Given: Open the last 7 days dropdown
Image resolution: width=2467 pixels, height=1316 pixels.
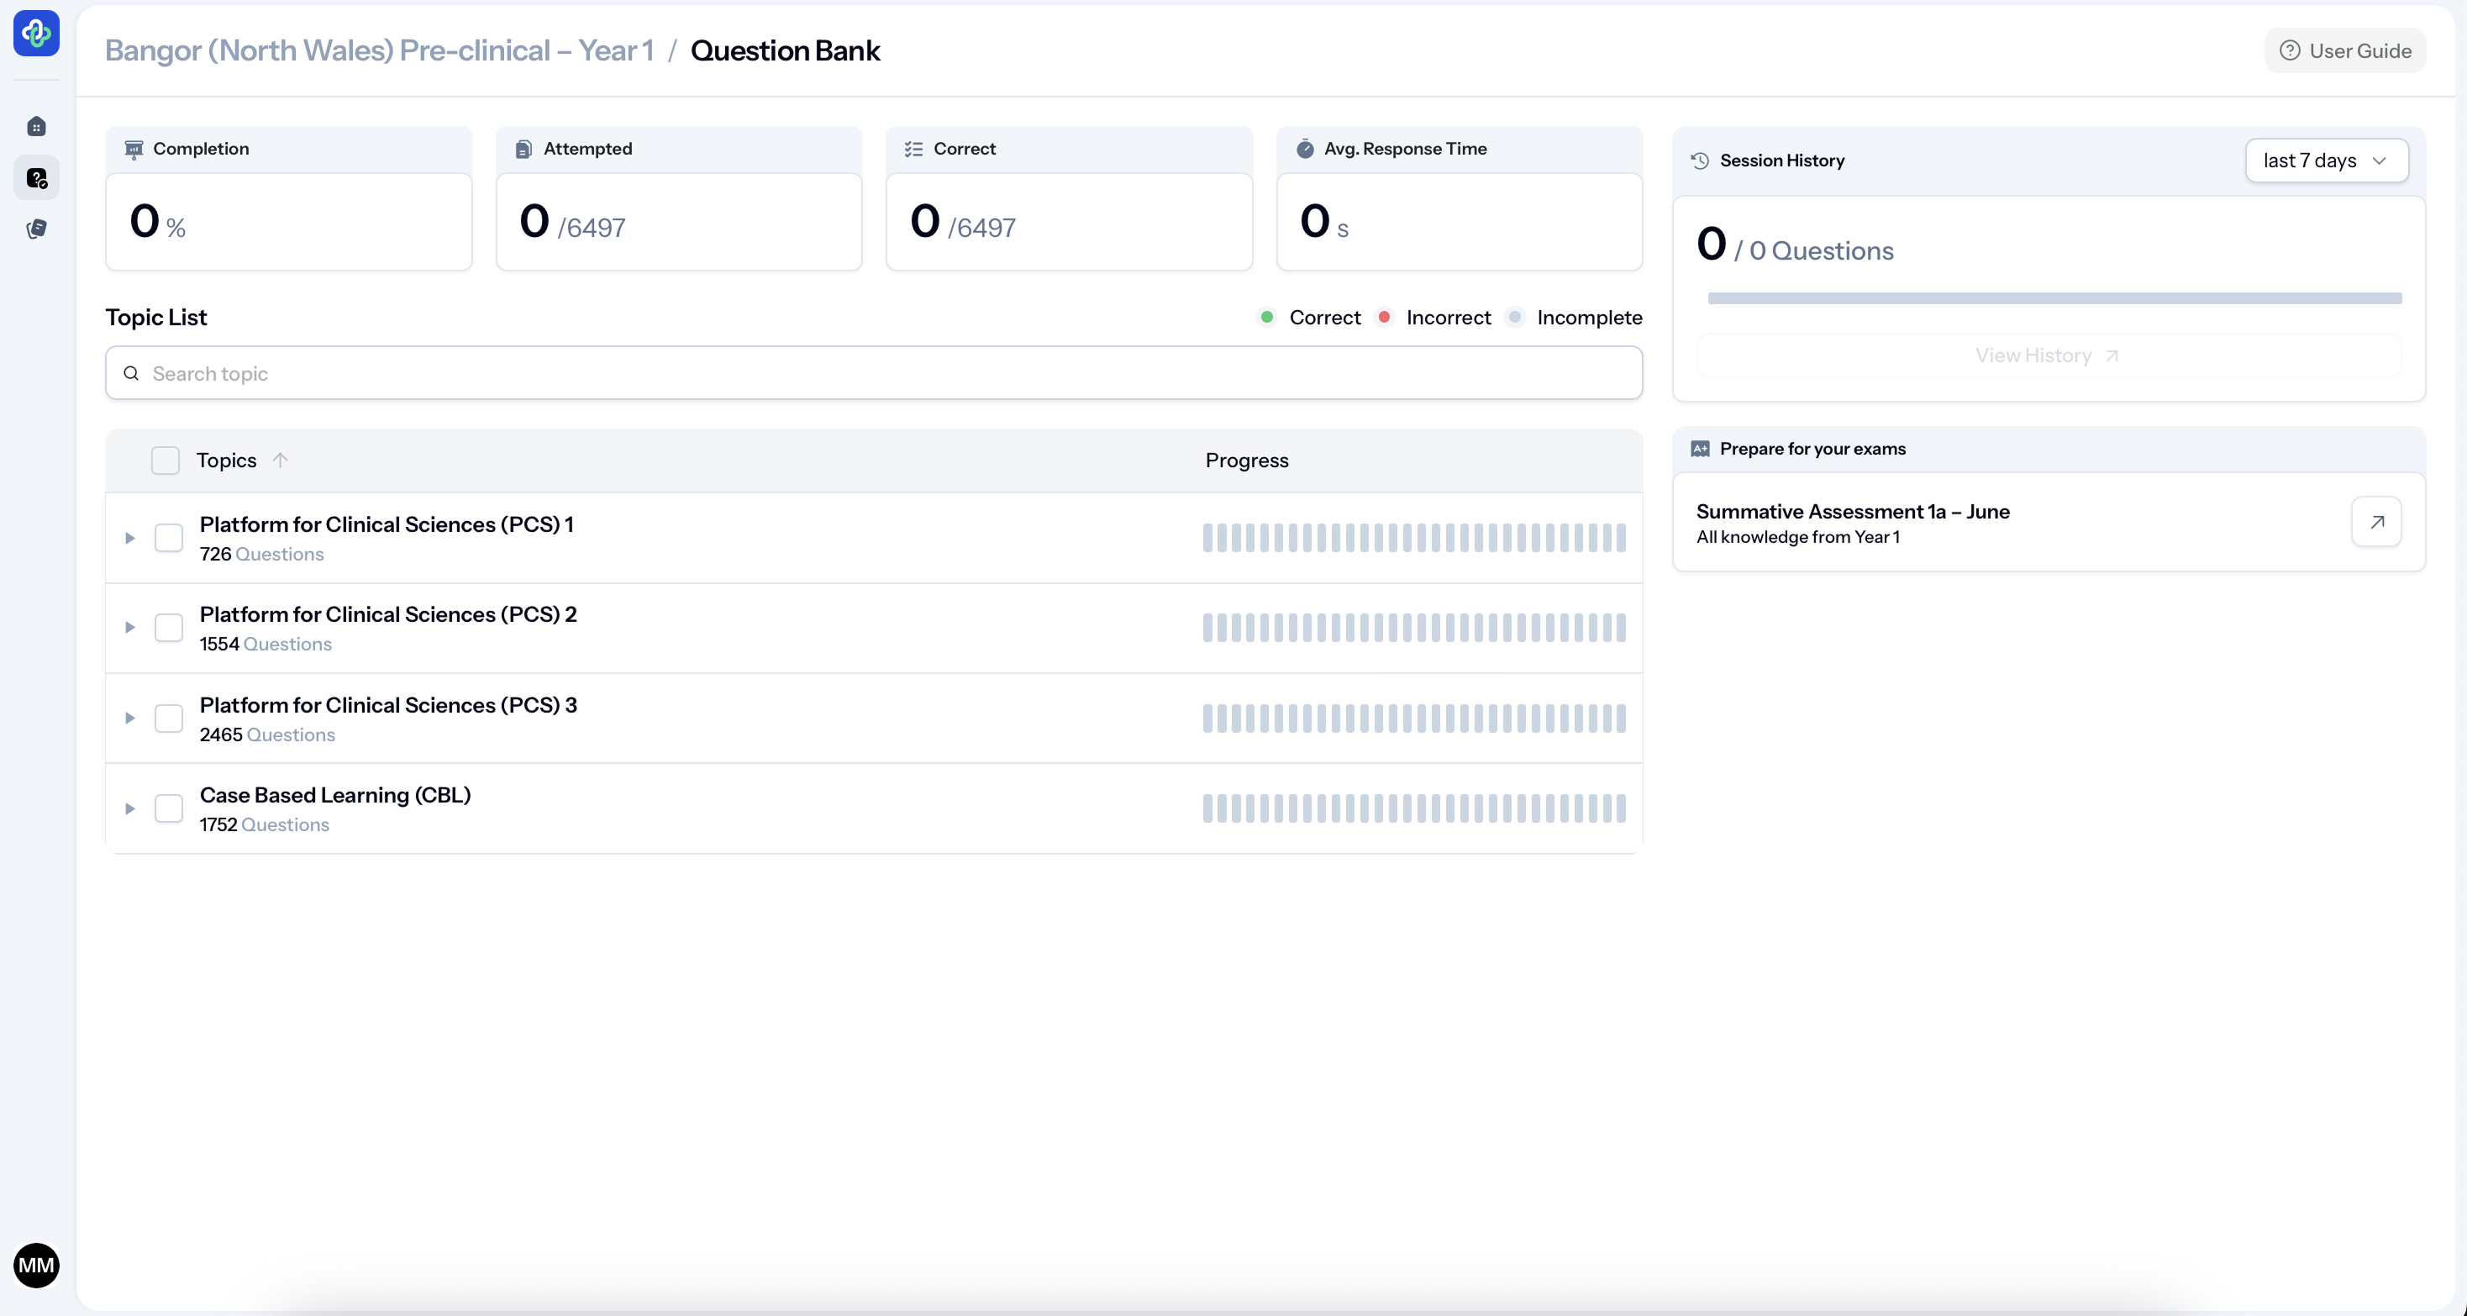Looking at the screenshot, I should 2326,161.
